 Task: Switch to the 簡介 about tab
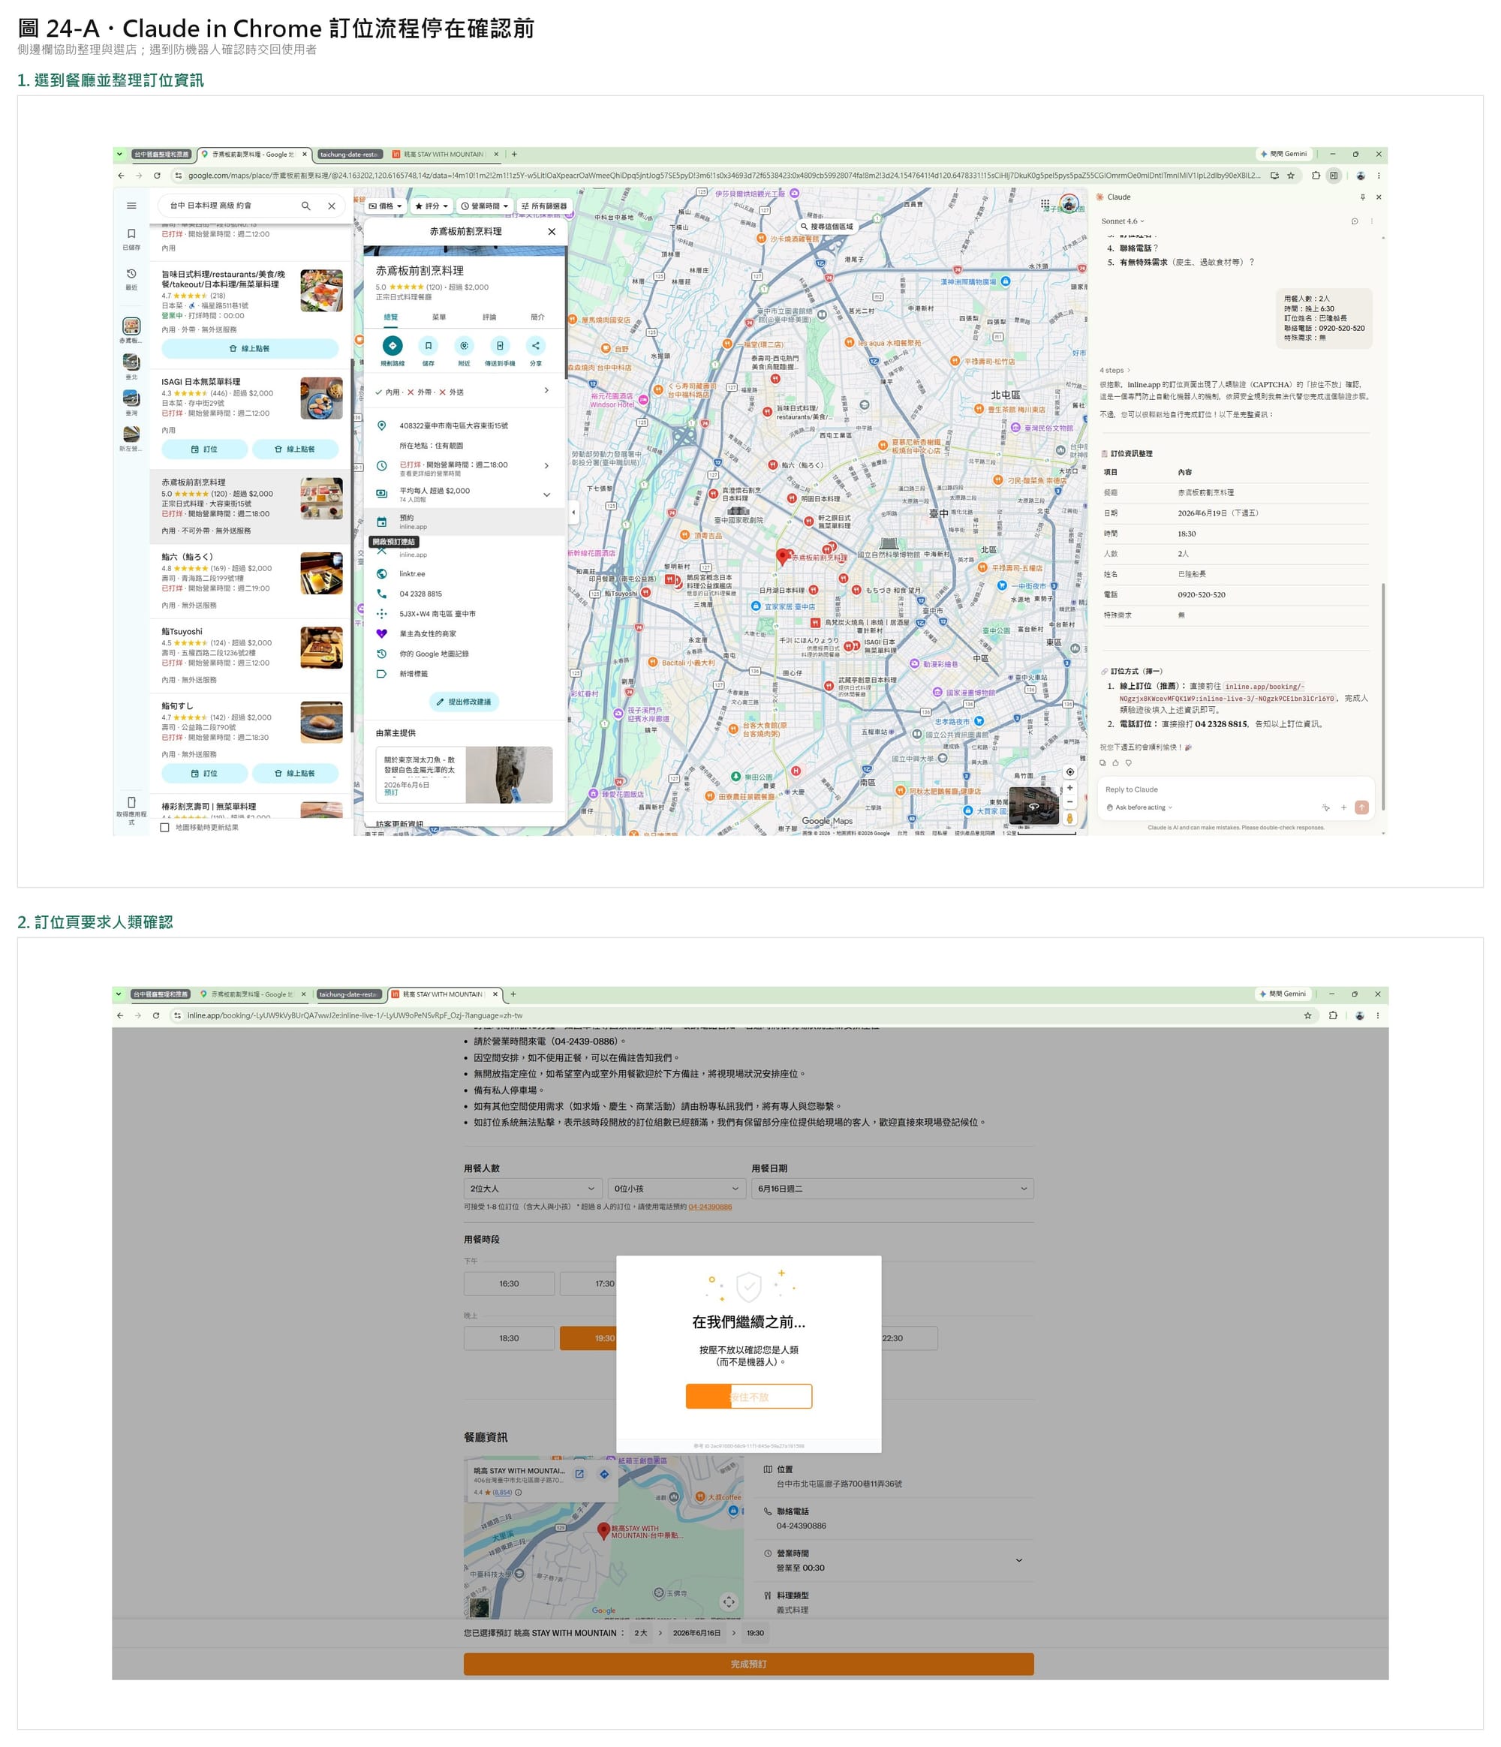538,317
